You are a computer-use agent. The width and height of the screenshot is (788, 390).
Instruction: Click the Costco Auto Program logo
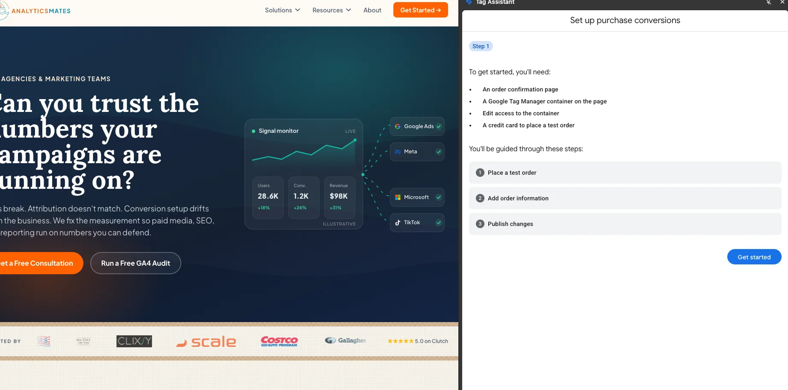279,341
